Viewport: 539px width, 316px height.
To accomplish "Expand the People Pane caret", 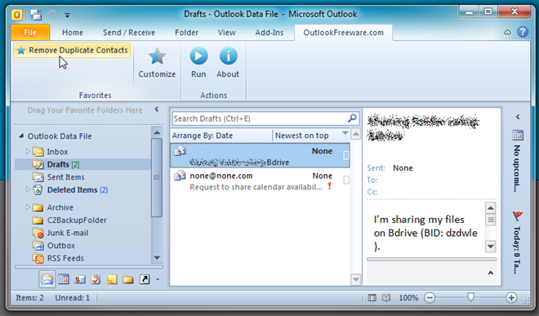I will tap(491, 273).
